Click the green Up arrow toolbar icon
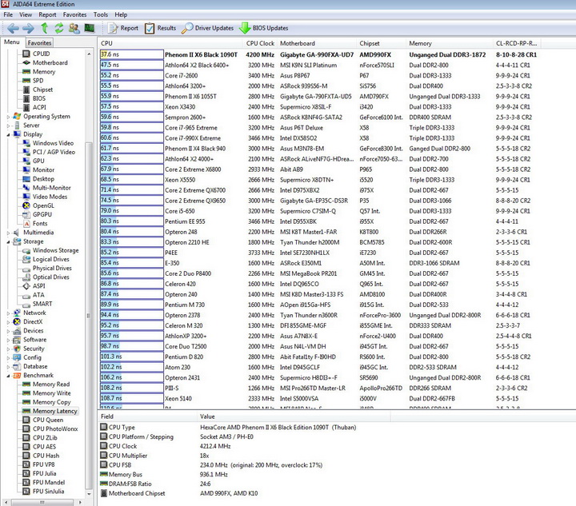The height and width of the screenshot is (506, 576). (45, 28)
